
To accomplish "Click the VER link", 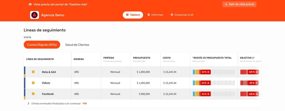I will [x=85, y=104].
